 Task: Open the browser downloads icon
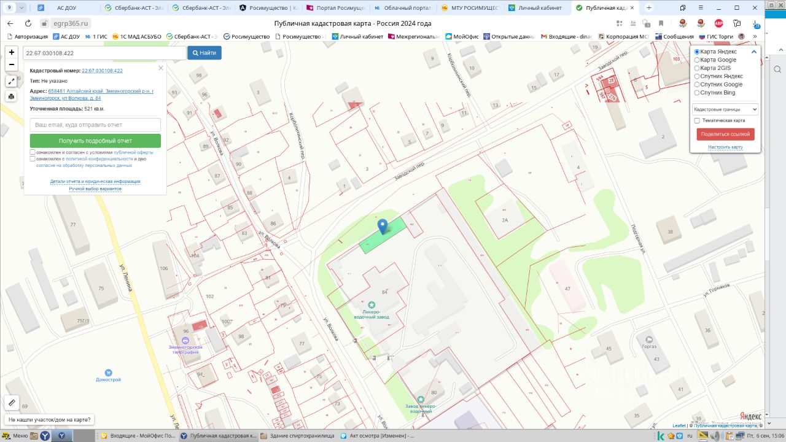756,23
